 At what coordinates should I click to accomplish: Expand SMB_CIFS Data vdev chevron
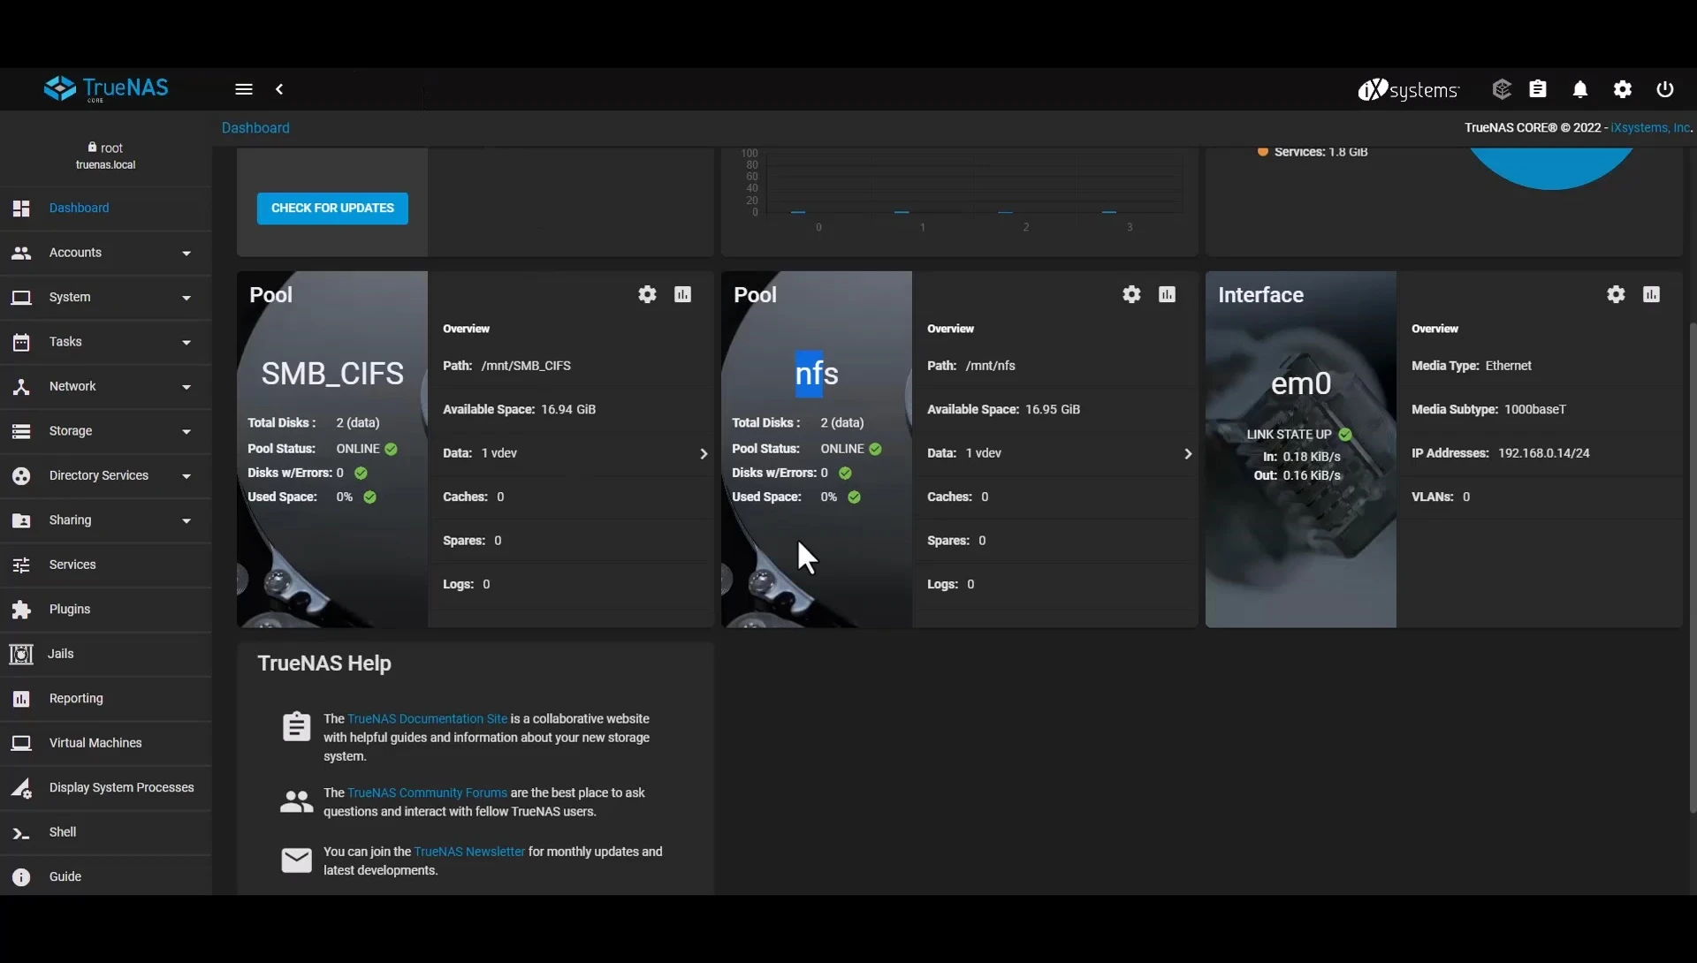click(x=704, y=453)
